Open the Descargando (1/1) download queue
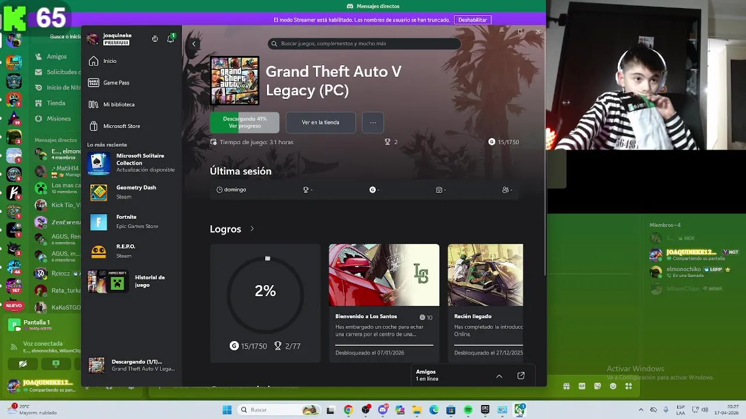The width and height of the screenshot is (746, 419). (131, 365)
